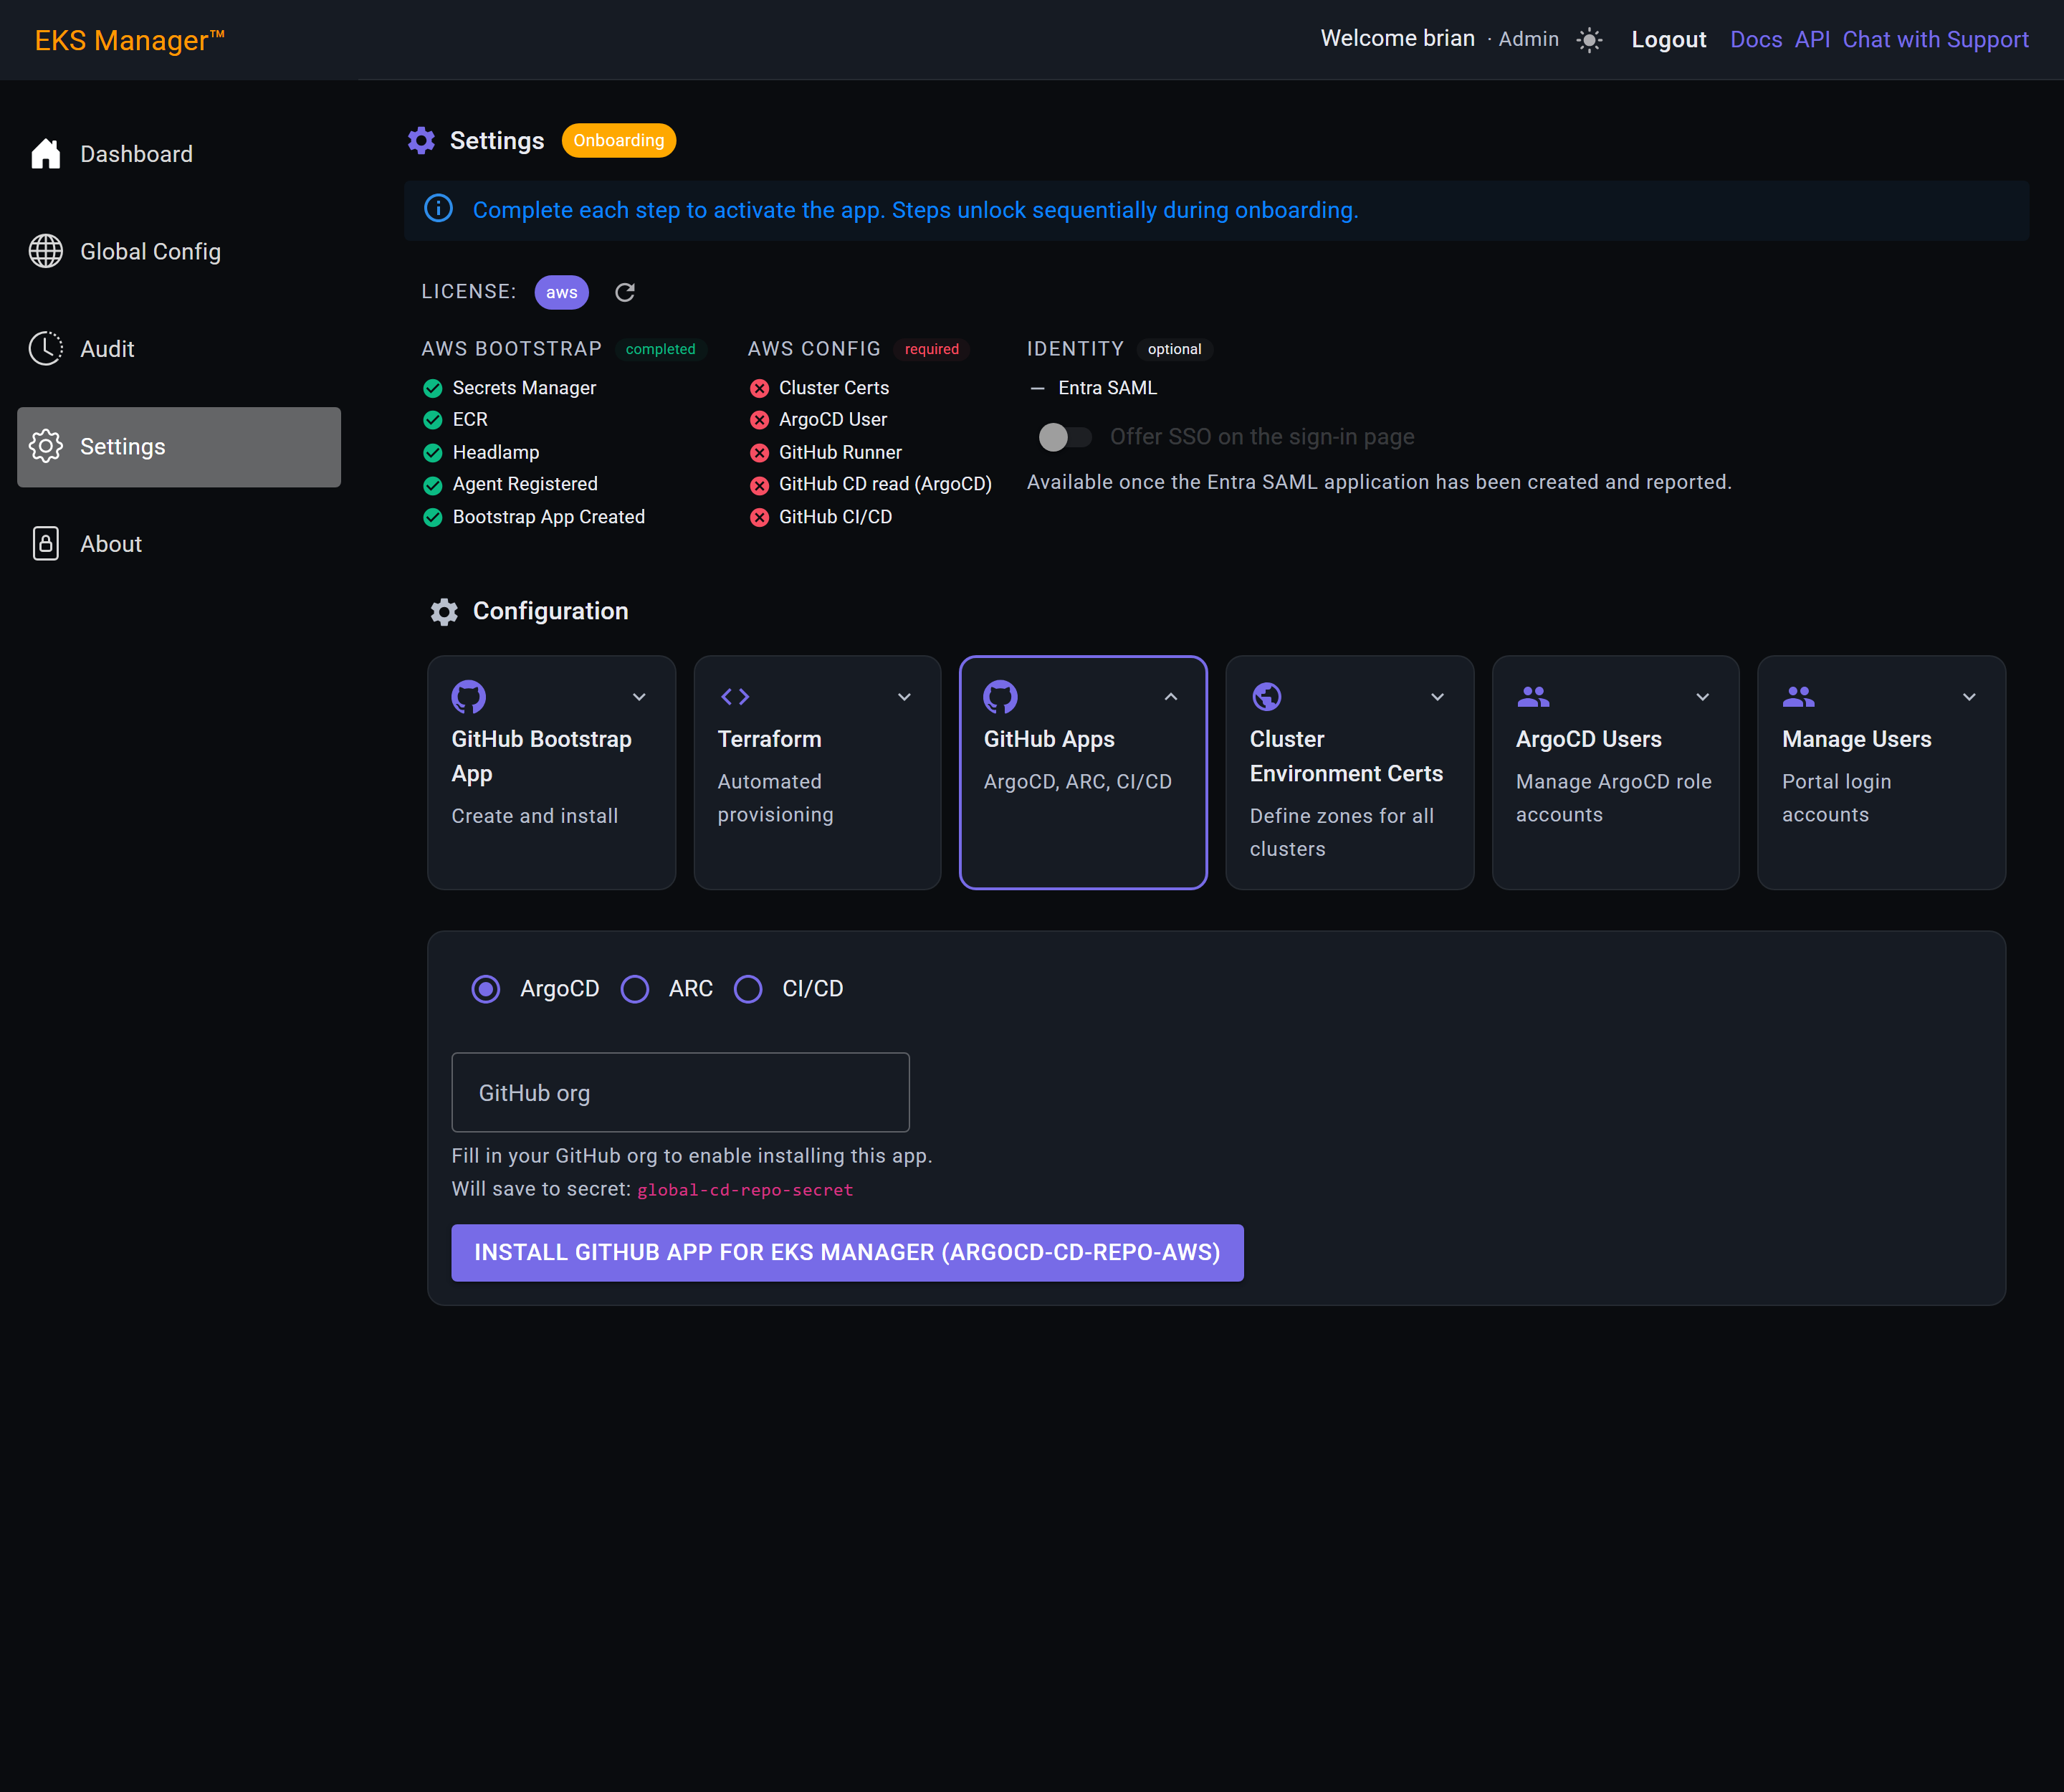Open the API link
Image resolution: width=2064 pixels, height=1792 pixels.
click(x=1812, y=40)
